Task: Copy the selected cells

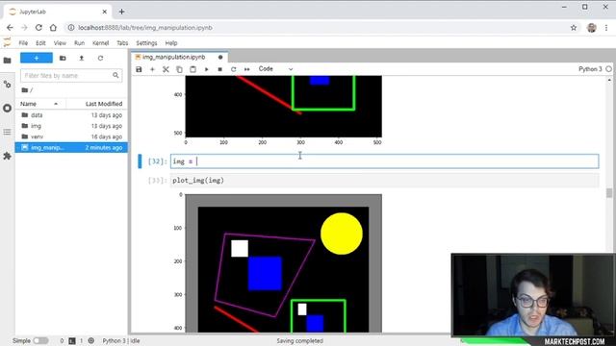Action: 179,69
